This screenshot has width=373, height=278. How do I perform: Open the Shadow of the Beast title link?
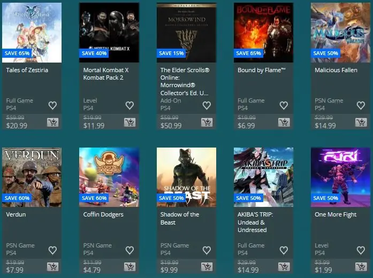click(180, 218)
